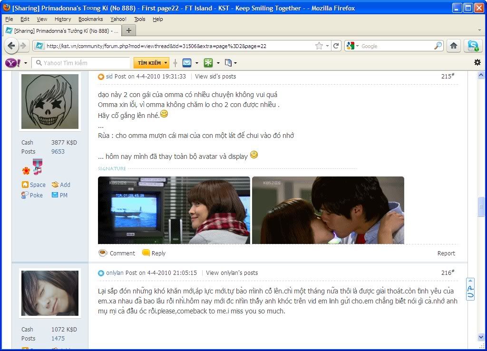Click the Skype toolbar icon
The width and height of the screenshot is (487, 351).
[x=473, y=46]
